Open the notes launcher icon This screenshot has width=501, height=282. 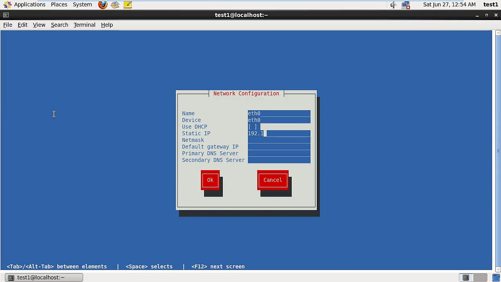(128, 5)
